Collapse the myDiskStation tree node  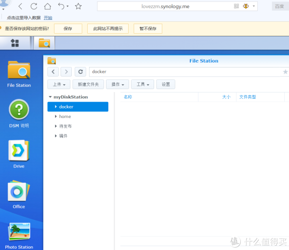point(50,97)
